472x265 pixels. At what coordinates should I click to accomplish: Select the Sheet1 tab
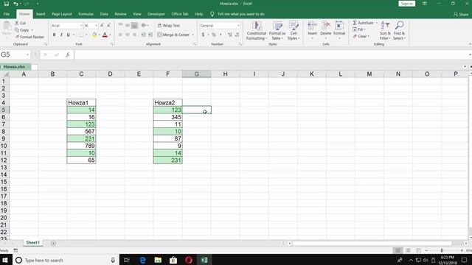pos(32,243)
